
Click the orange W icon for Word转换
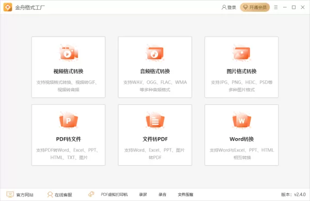click(x=242, y=120)
